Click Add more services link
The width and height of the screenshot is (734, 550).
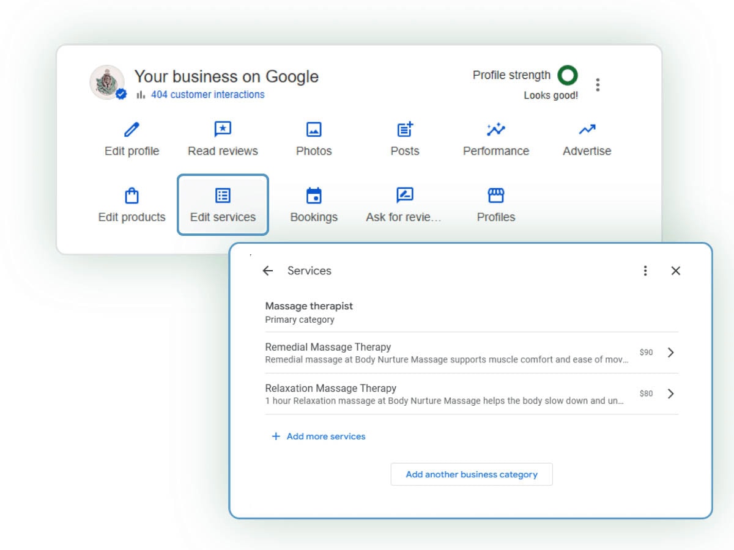coord(326,436)
